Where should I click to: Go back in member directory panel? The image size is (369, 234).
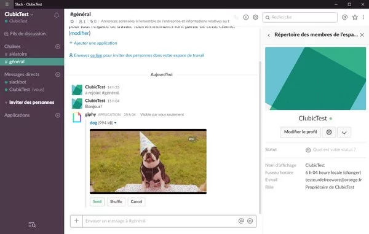[x=269, y=35]
